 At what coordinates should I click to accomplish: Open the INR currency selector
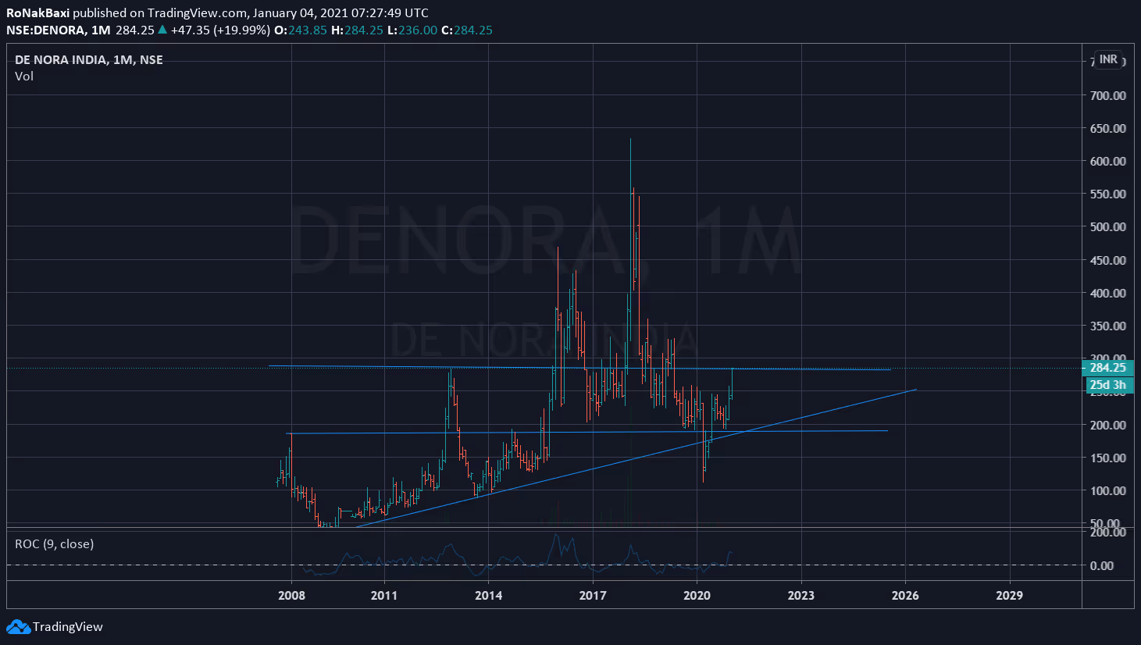tap(1107, 59)
